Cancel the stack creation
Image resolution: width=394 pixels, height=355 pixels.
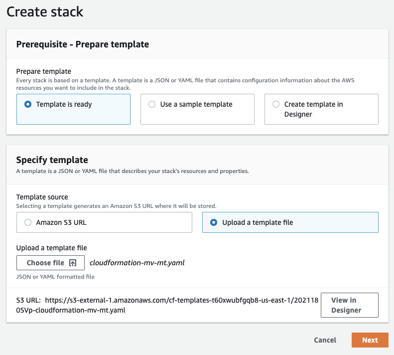tap(325, 340)
